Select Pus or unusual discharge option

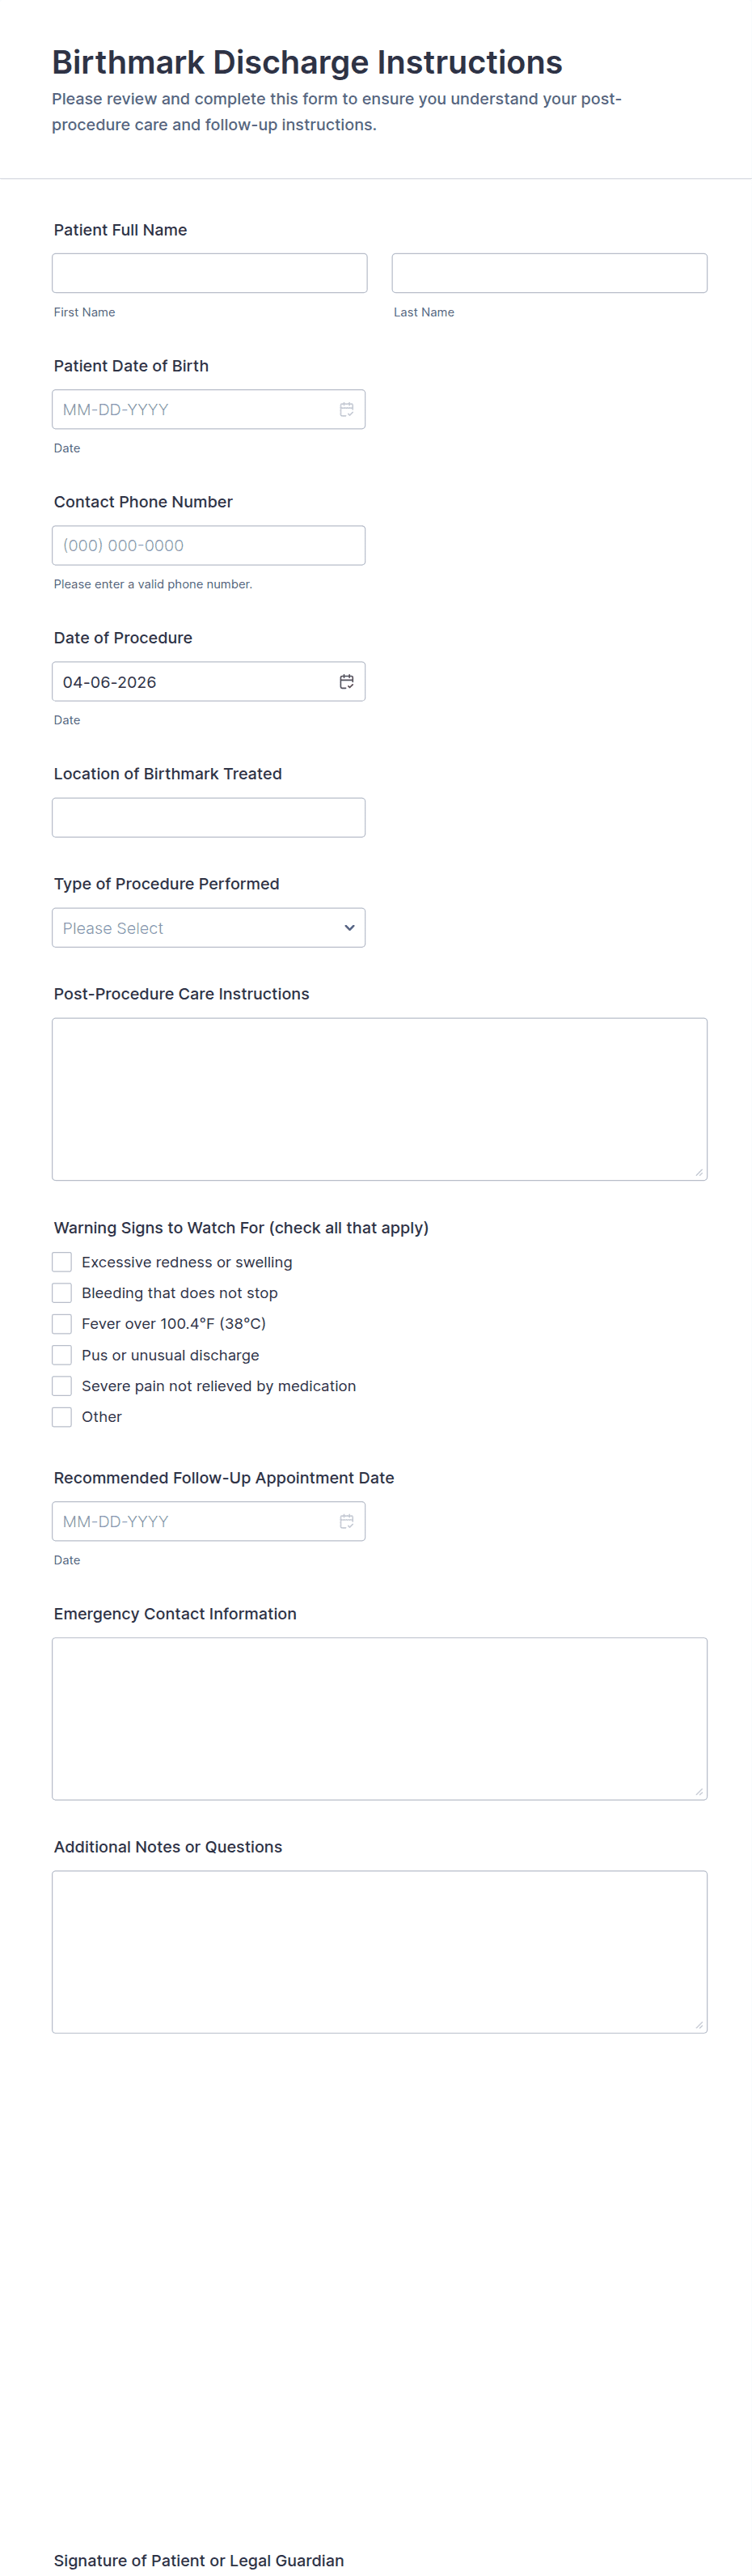click(x=62, y=1355)
